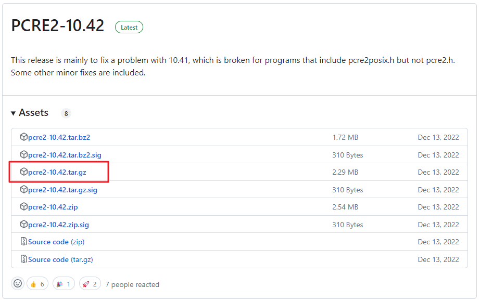Click the Latest release badge
480x301 pixels.
[x=129, y=27]
